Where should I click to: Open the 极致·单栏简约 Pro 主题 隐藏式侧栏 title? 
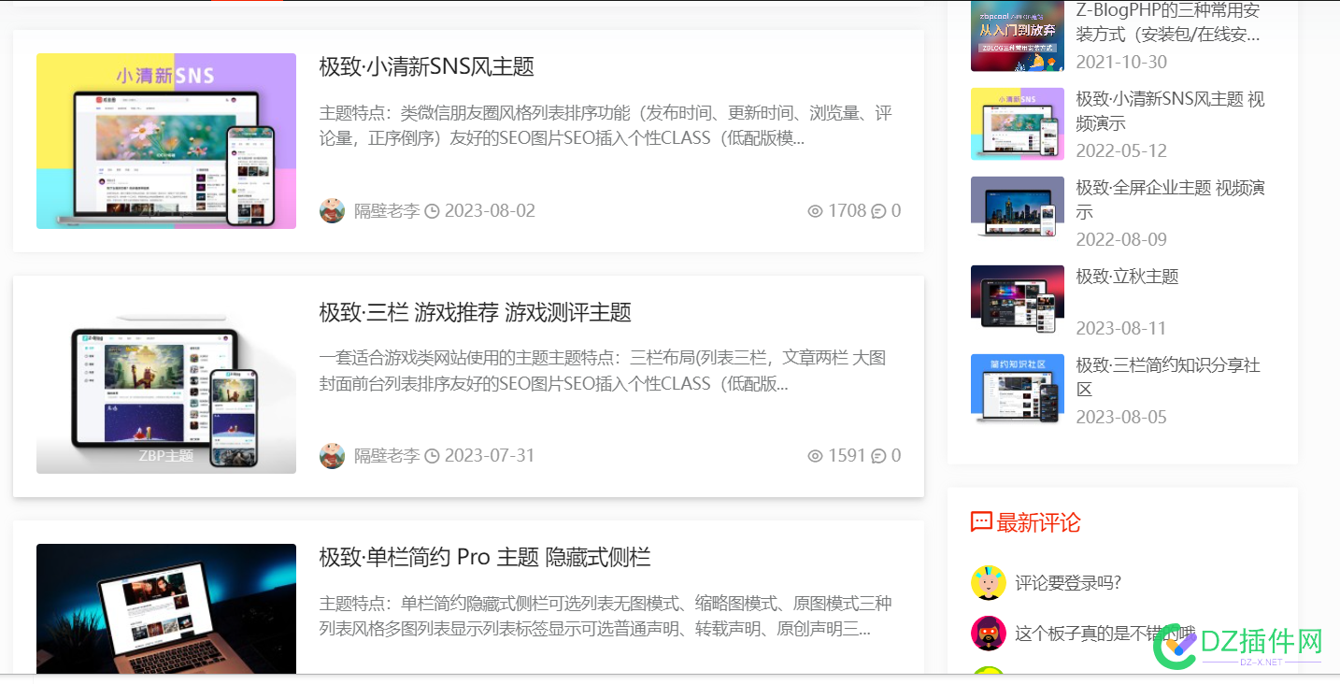click(x=484, y=558)
